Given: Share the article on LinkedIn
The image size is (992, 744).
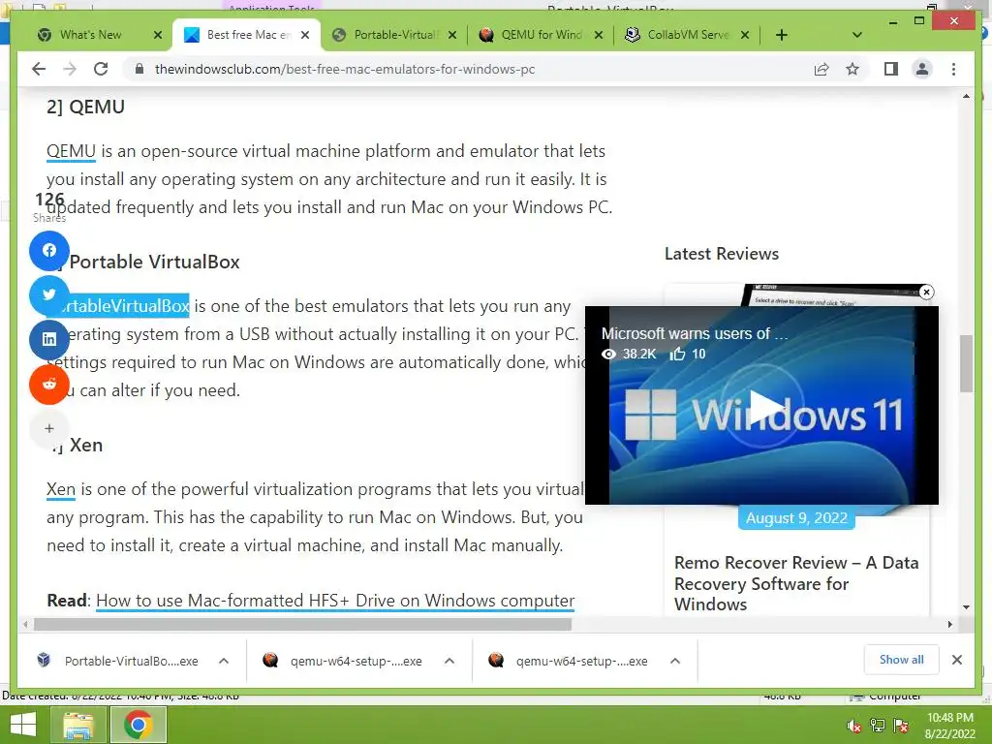Looking at the screenshot, I should point(49,339).
